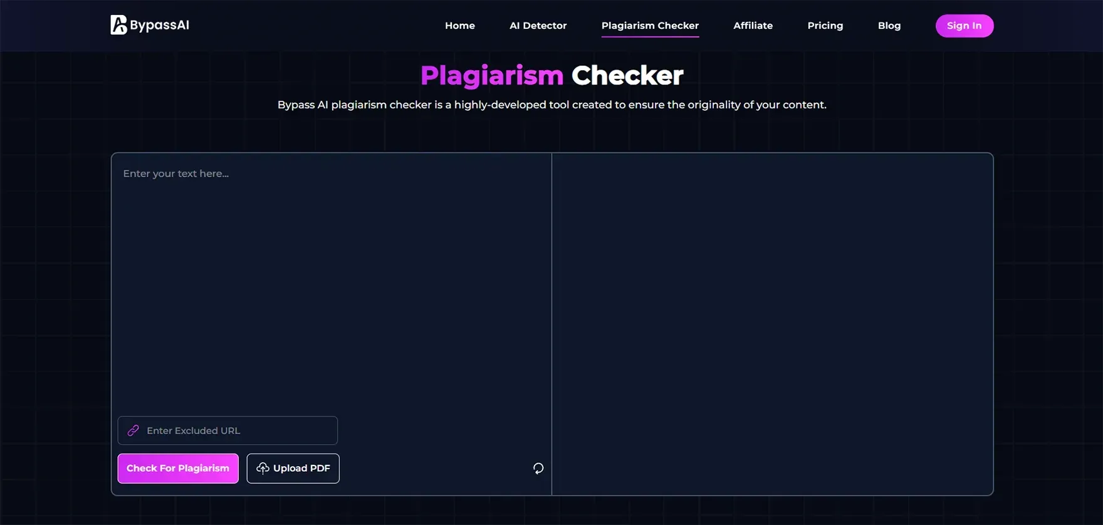This screenshot has width=1103, height=525.
Task: Click the Sign In button
Action: (964, 26)
